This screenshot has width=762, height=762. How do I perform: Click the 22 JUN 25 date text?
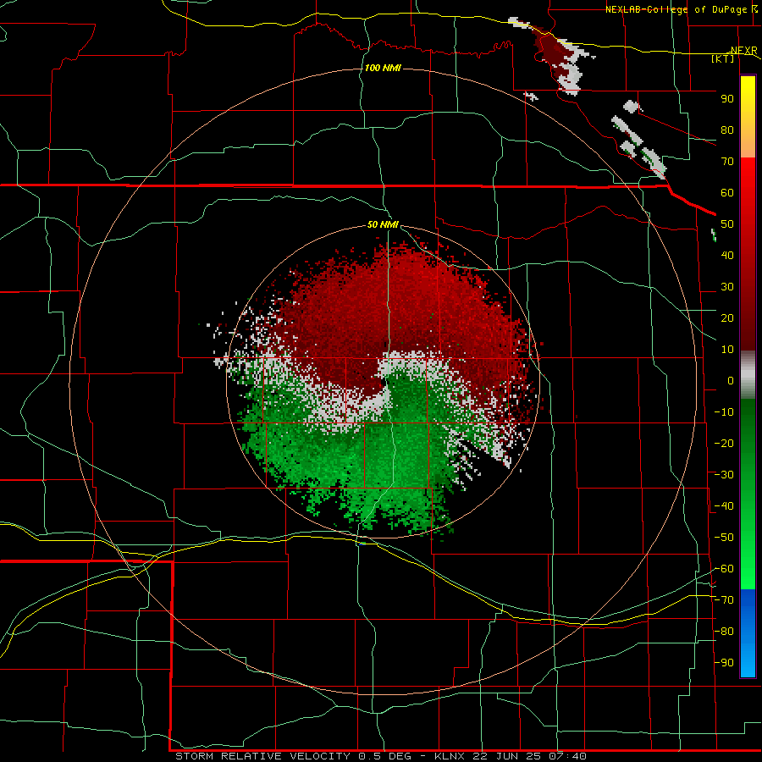tap(507, 756)
